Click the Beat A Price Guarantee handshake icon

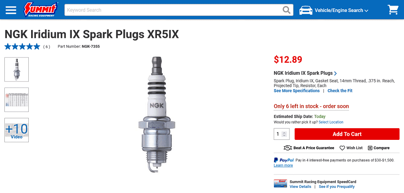tap(287, 148)
